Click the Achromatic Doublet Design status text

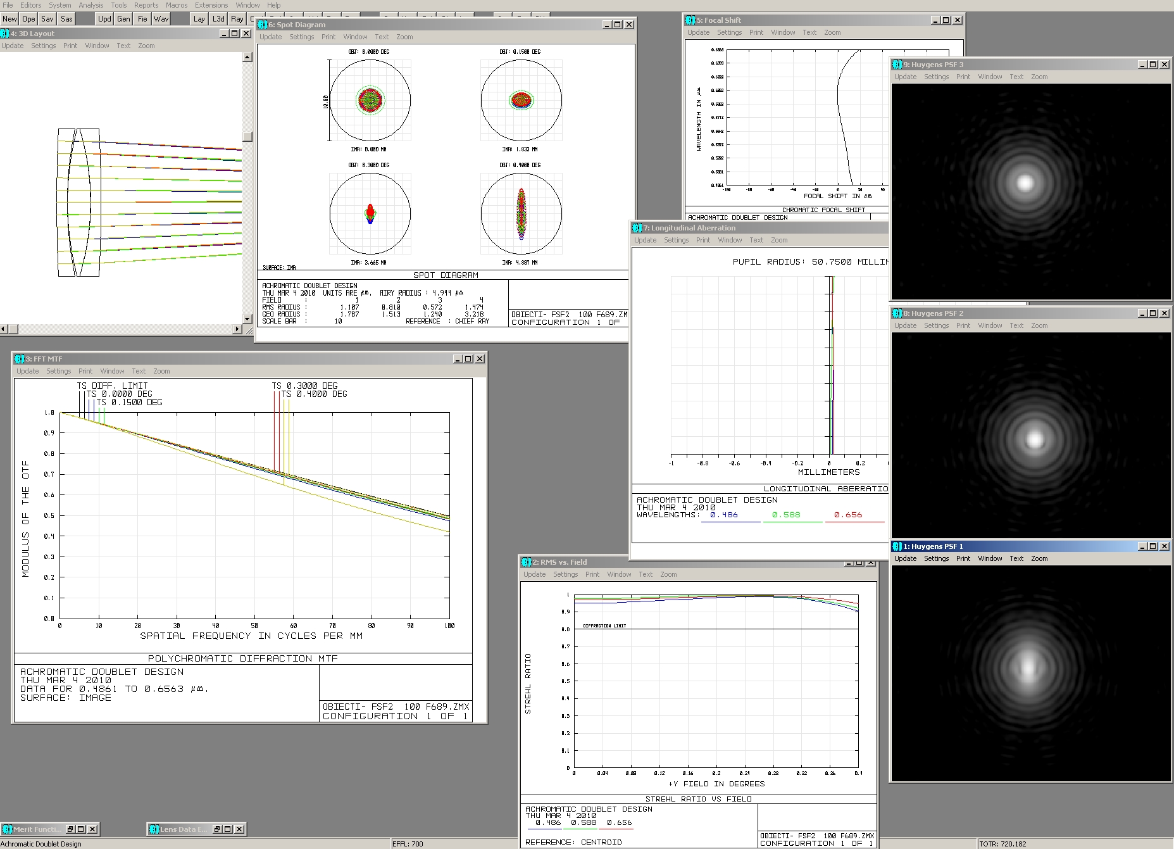pyautogui.click(x=41, y=844)
